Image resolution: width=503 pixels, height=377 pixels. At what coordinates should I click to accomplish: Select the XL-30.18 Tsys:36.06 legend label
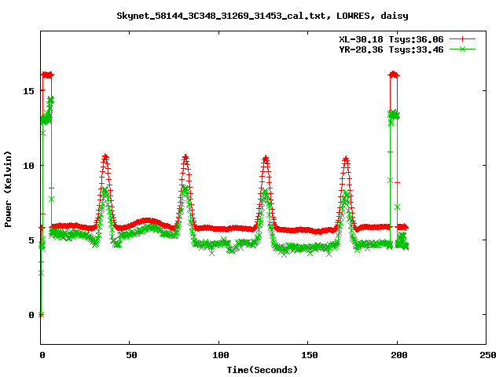pyautogui.click(x=391, y=39)
